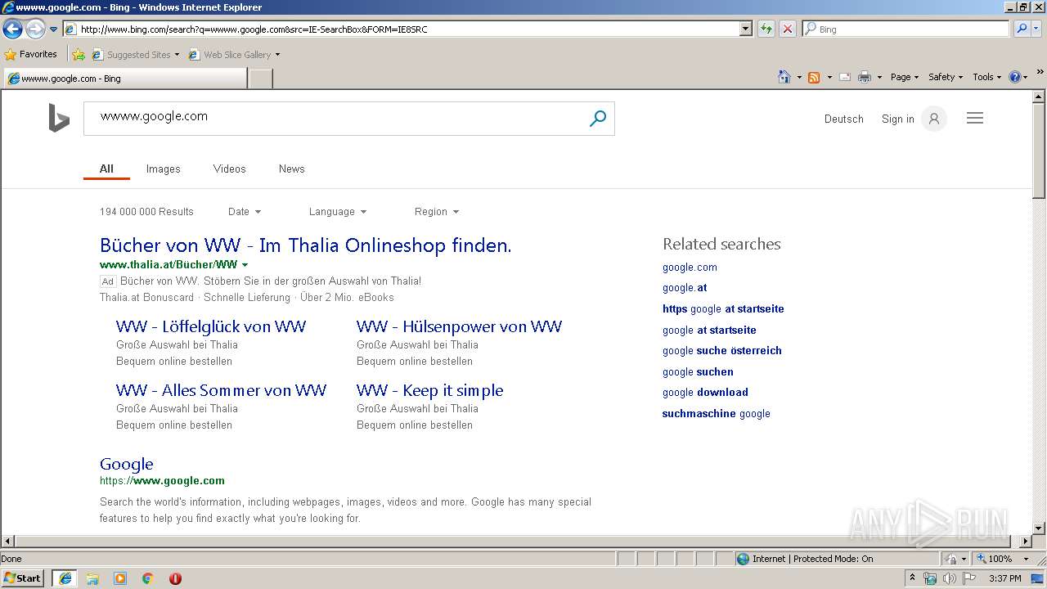The height and width of the screenshot is (589, 1047).
Task: Click the Bing toolbar search box
Action: [905, 29]
